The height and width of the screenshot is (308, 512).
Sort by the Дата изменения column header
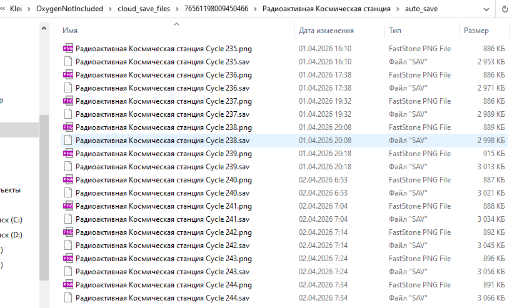(326, 31)
